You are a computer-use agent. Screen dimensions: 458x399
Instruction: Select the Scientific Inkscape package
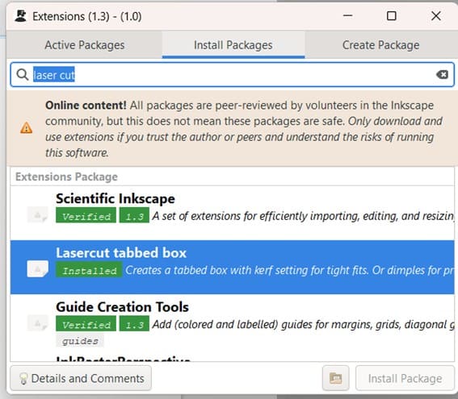232,213
